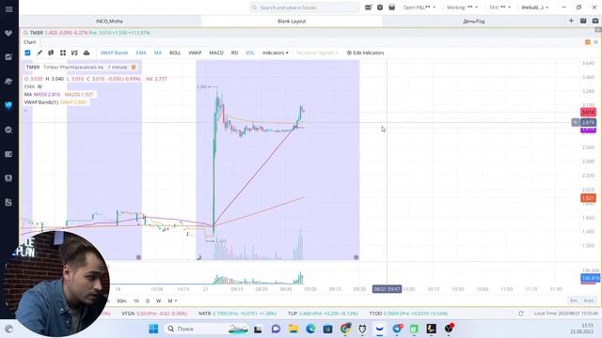Viewport: 602px width, 338px height.
Task: Click the orange icon next to 1 minute
Action: pyautogui.click(x=134, y=67)
